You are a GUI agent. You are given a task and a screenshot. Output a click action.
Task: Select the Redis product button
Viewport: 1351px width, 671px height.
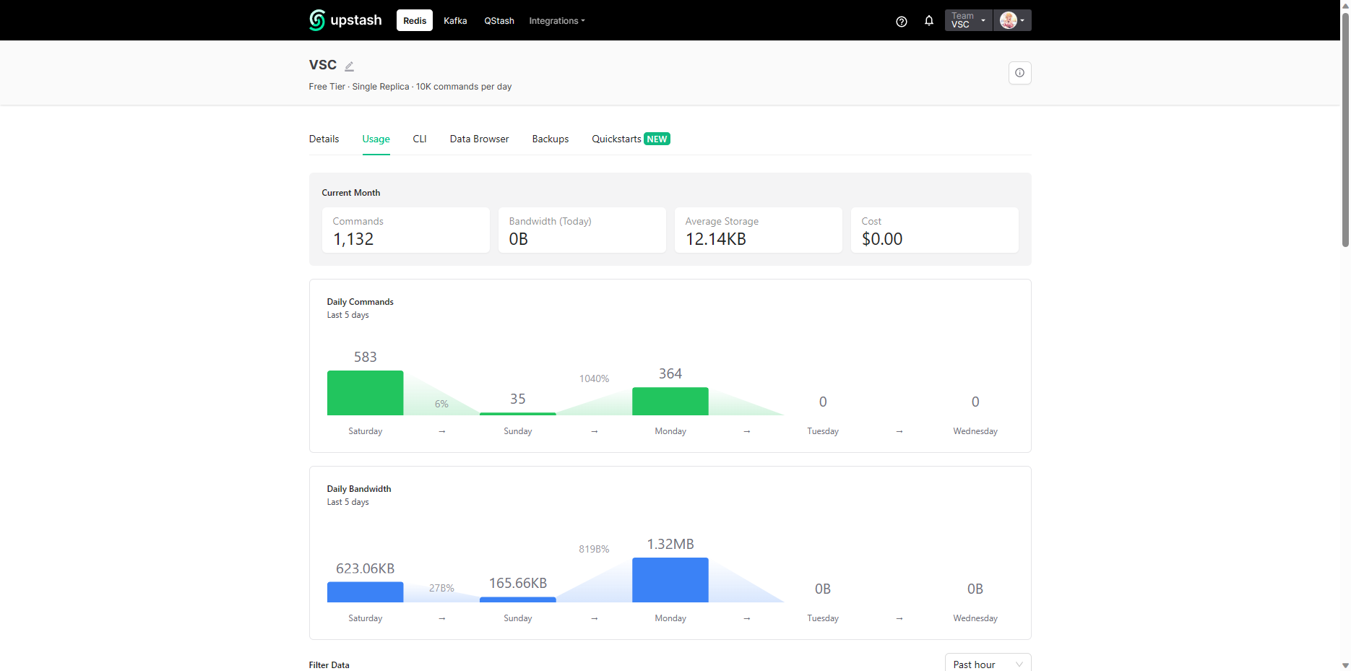tap(415, 21)
